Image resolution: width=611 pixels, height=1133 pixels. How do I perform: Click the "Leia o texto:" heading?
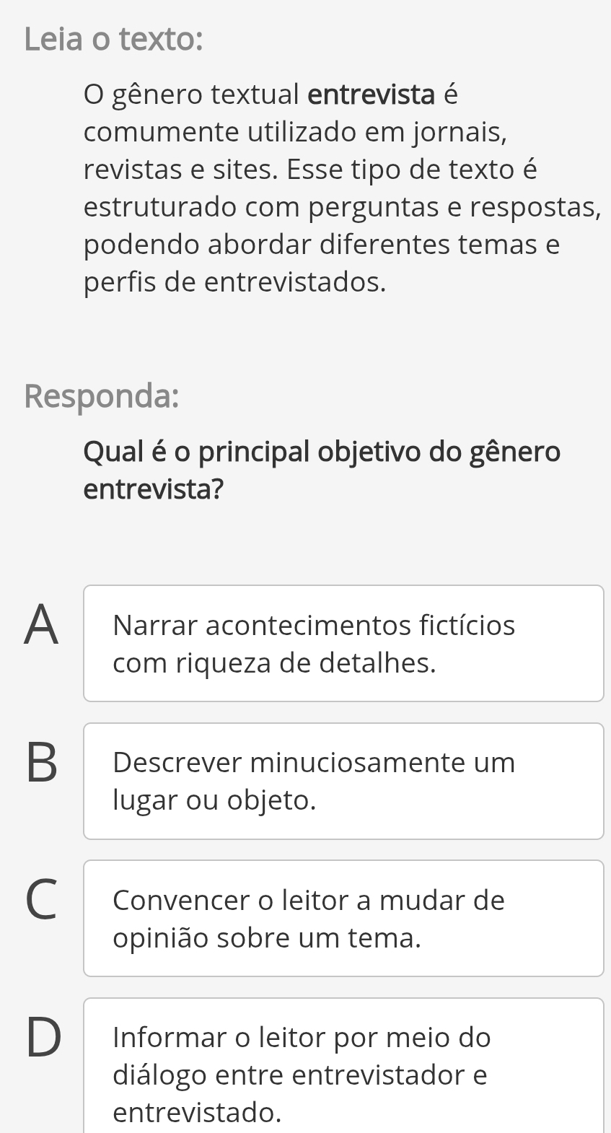tap(113, 38)
